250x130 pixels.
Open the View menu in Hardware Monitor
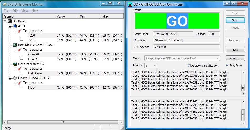pyautogui.click(x=24, y=11)
